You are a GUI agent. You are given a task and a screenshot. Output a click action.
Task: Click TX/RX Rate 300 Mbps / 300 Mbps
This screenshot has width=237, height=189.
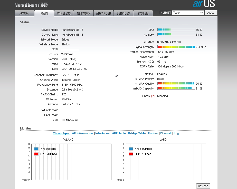coord(170,66)
